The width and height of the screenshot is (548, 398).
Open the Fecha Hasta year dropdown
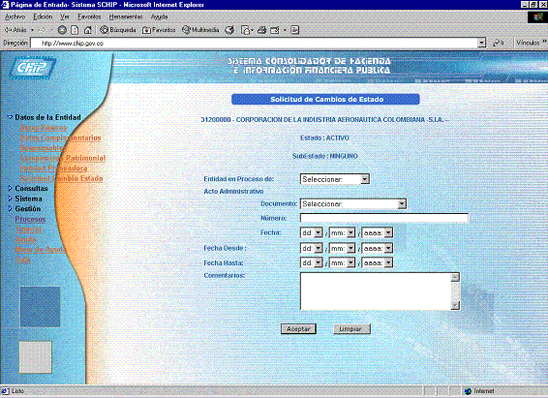(x=377, y=262)
